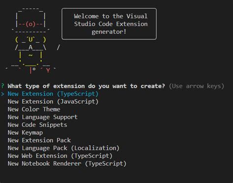
Task: Select New Language Support option
Action: 43,117
